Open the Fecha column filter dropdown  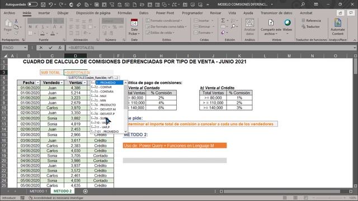[x=37, y=83]
